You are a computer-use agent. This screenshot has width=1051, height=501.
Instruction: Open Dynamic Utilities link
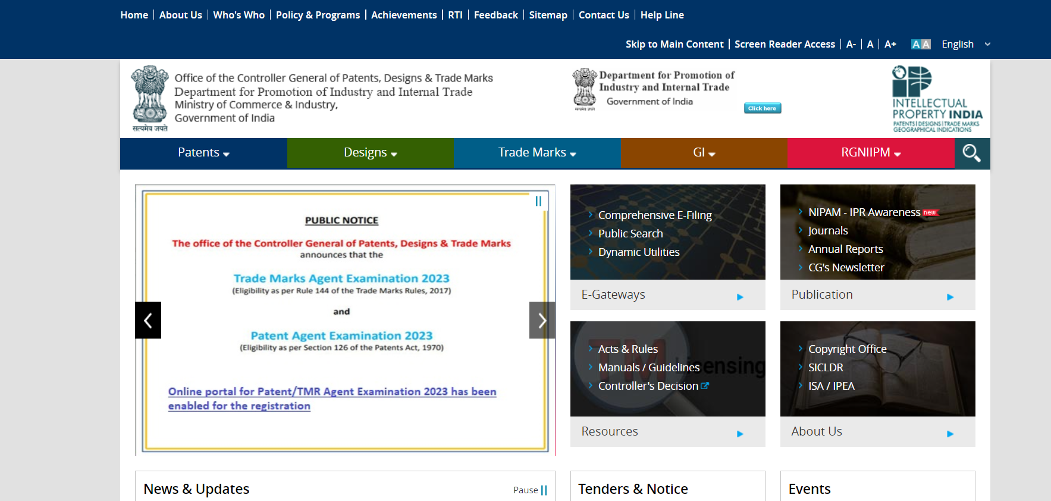[x=639, y=252]
